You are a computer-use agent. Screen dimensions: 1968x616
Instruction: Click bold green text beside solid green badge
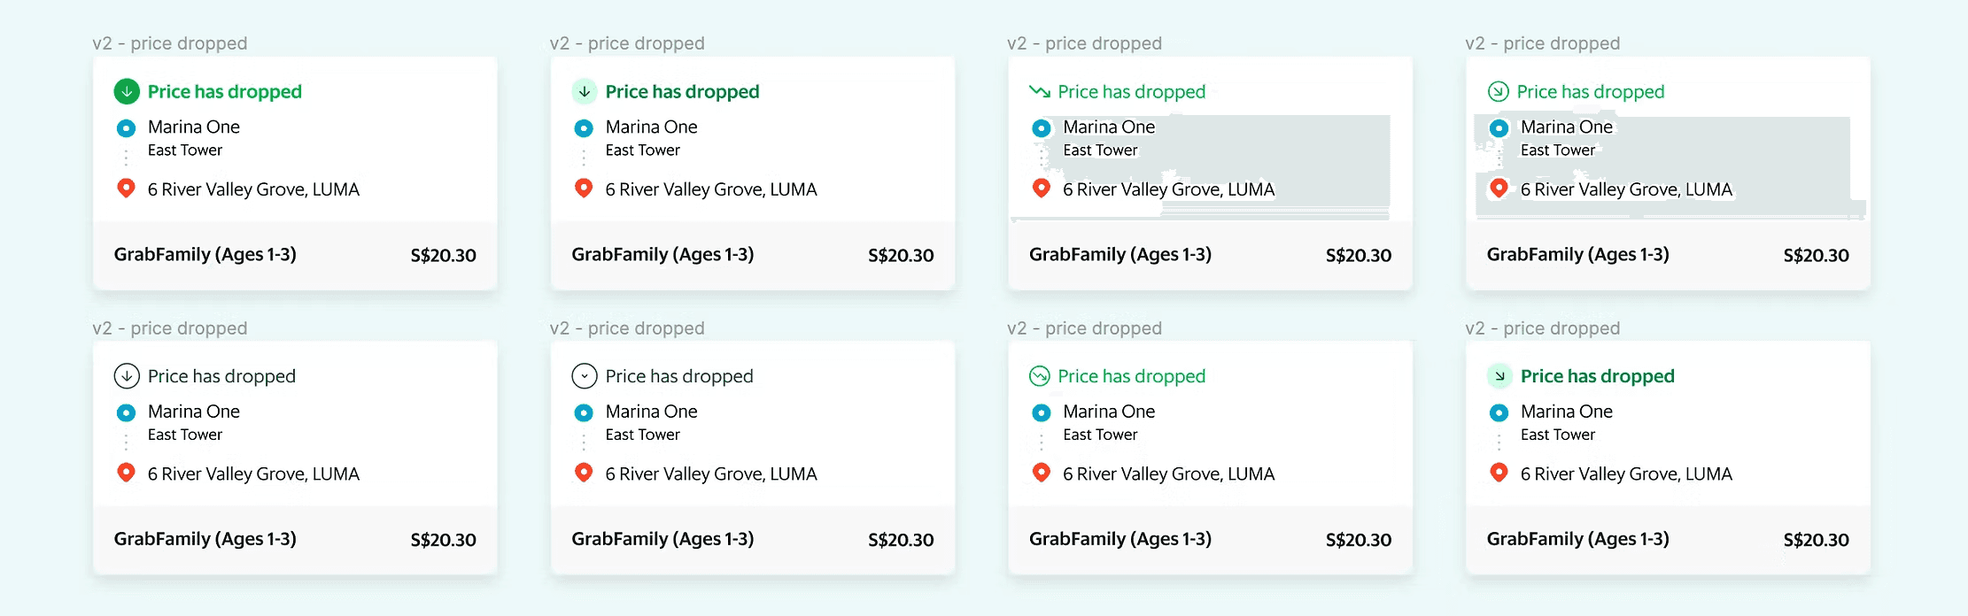click(x=225, y=92)
